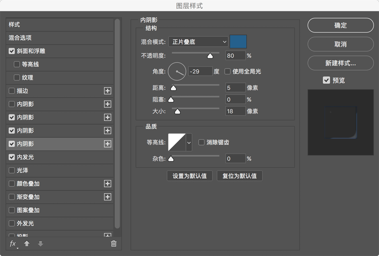This screenshot has height=256, width=379.
Task: Move effect down with the down arrow
Action: pyautogui.click(x=41, y=244)
